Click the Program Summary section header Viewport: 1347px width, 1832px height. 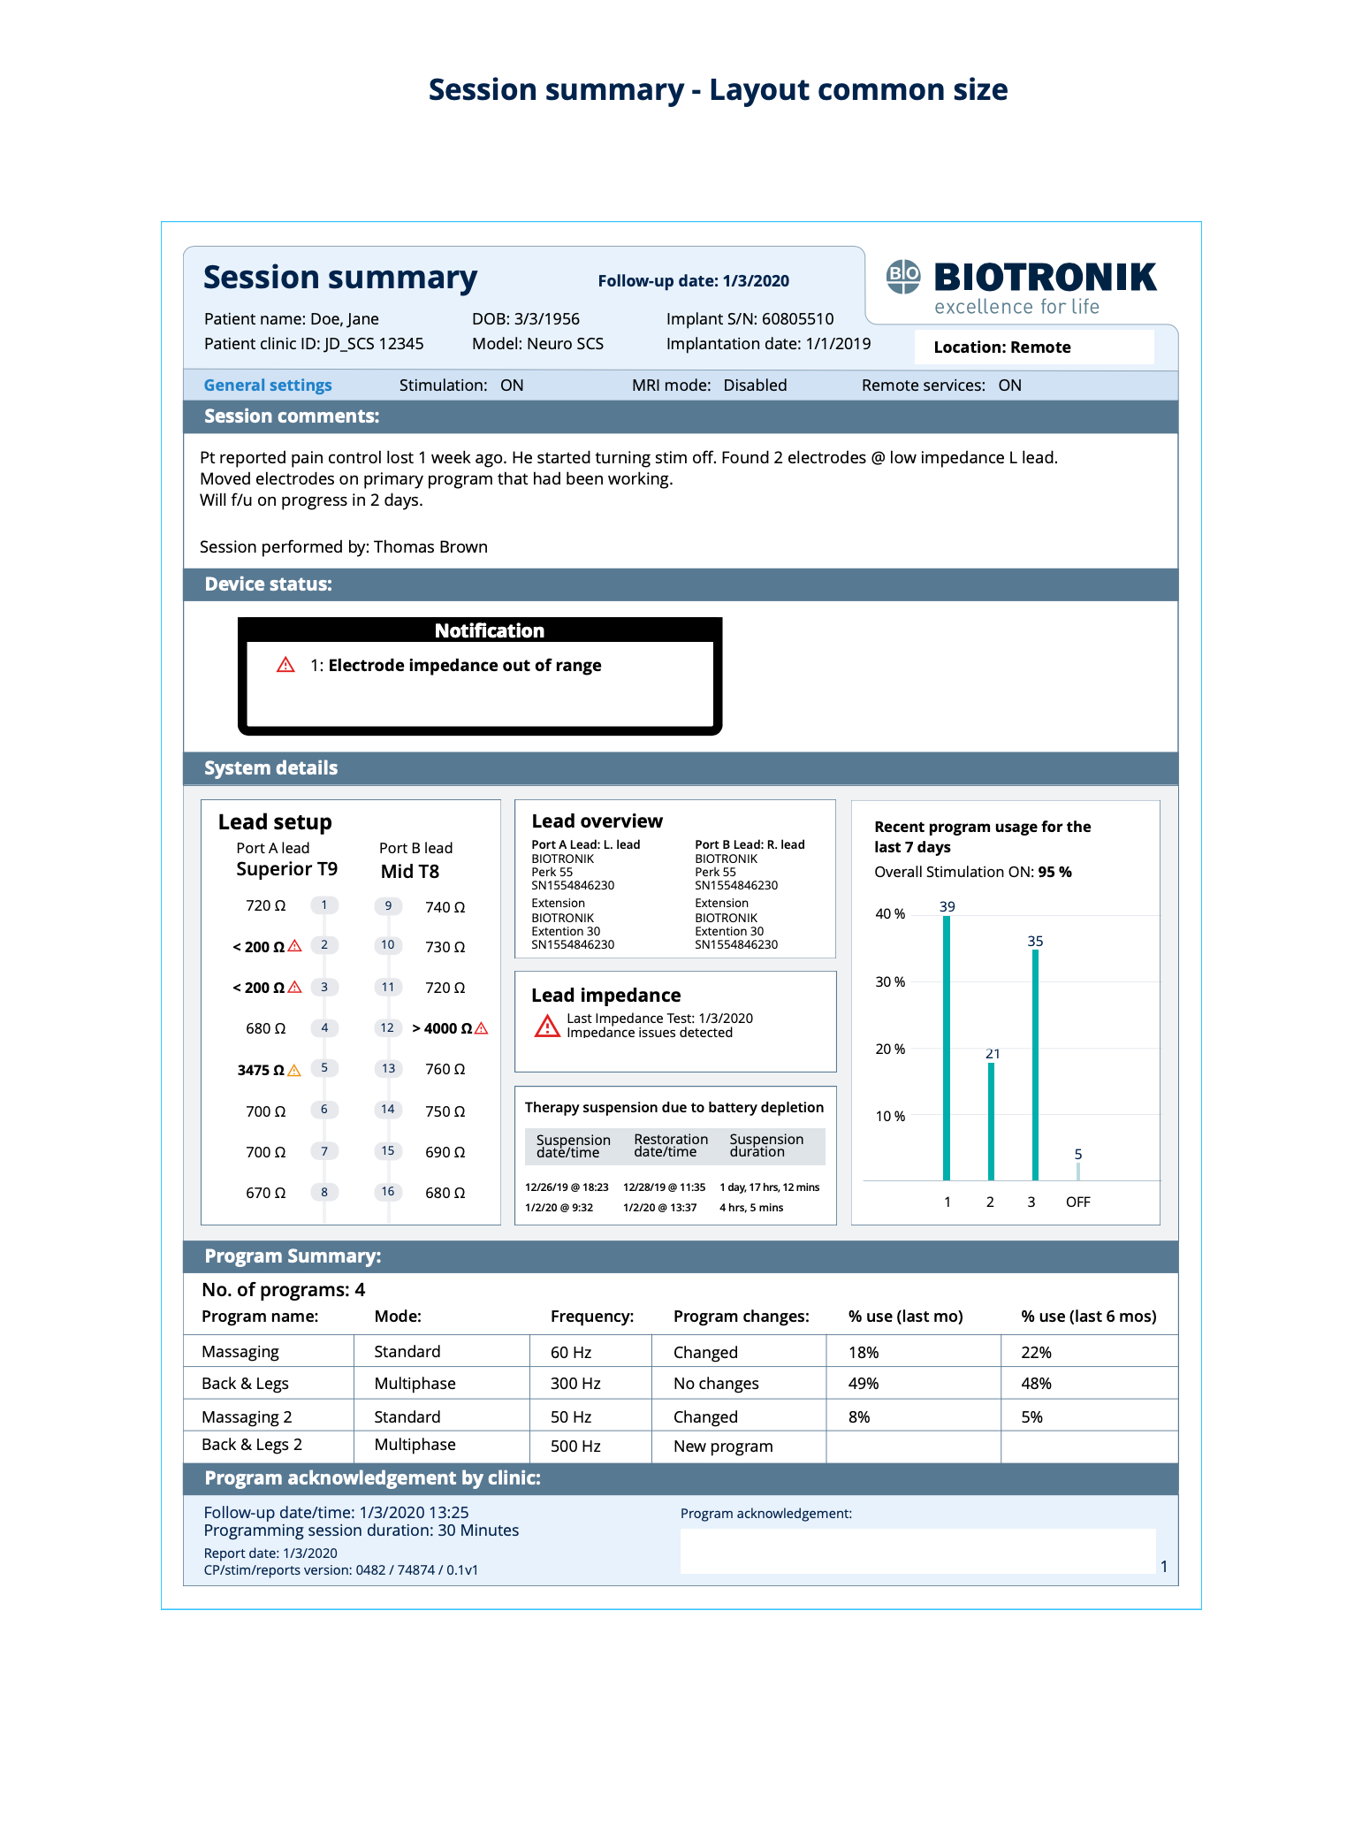pyautogui.click(x=681, y=1256)
